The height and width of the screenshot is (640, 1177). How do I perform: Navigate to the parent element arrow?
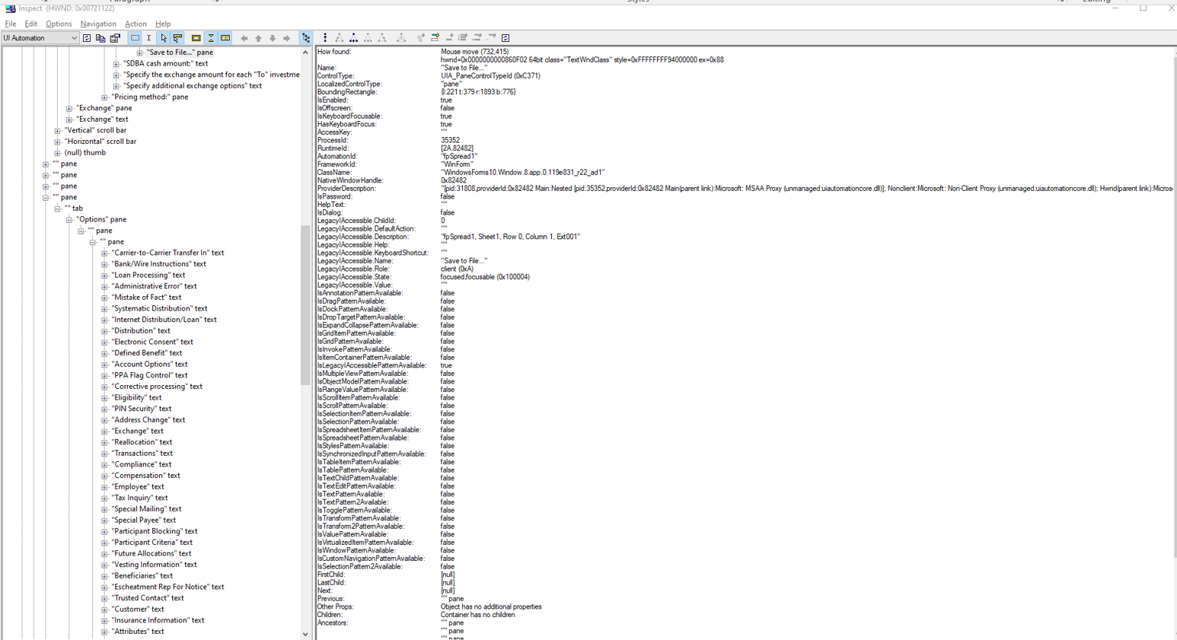coord(244,37)
